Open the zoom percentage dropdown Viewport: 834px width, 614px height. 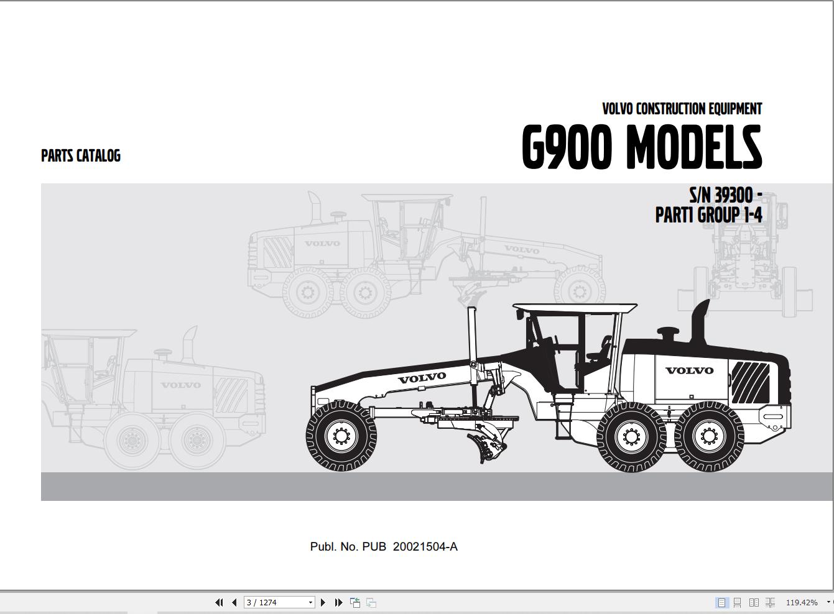[828, 602]
